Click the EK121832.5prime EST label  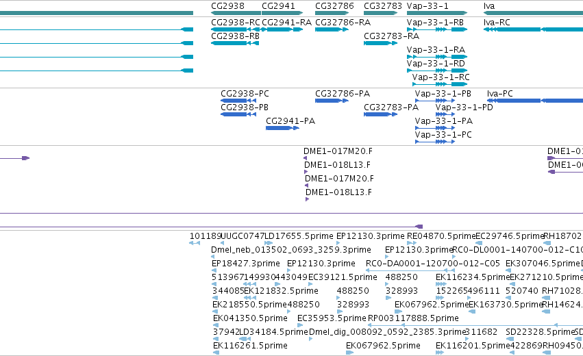coord(281,291)
